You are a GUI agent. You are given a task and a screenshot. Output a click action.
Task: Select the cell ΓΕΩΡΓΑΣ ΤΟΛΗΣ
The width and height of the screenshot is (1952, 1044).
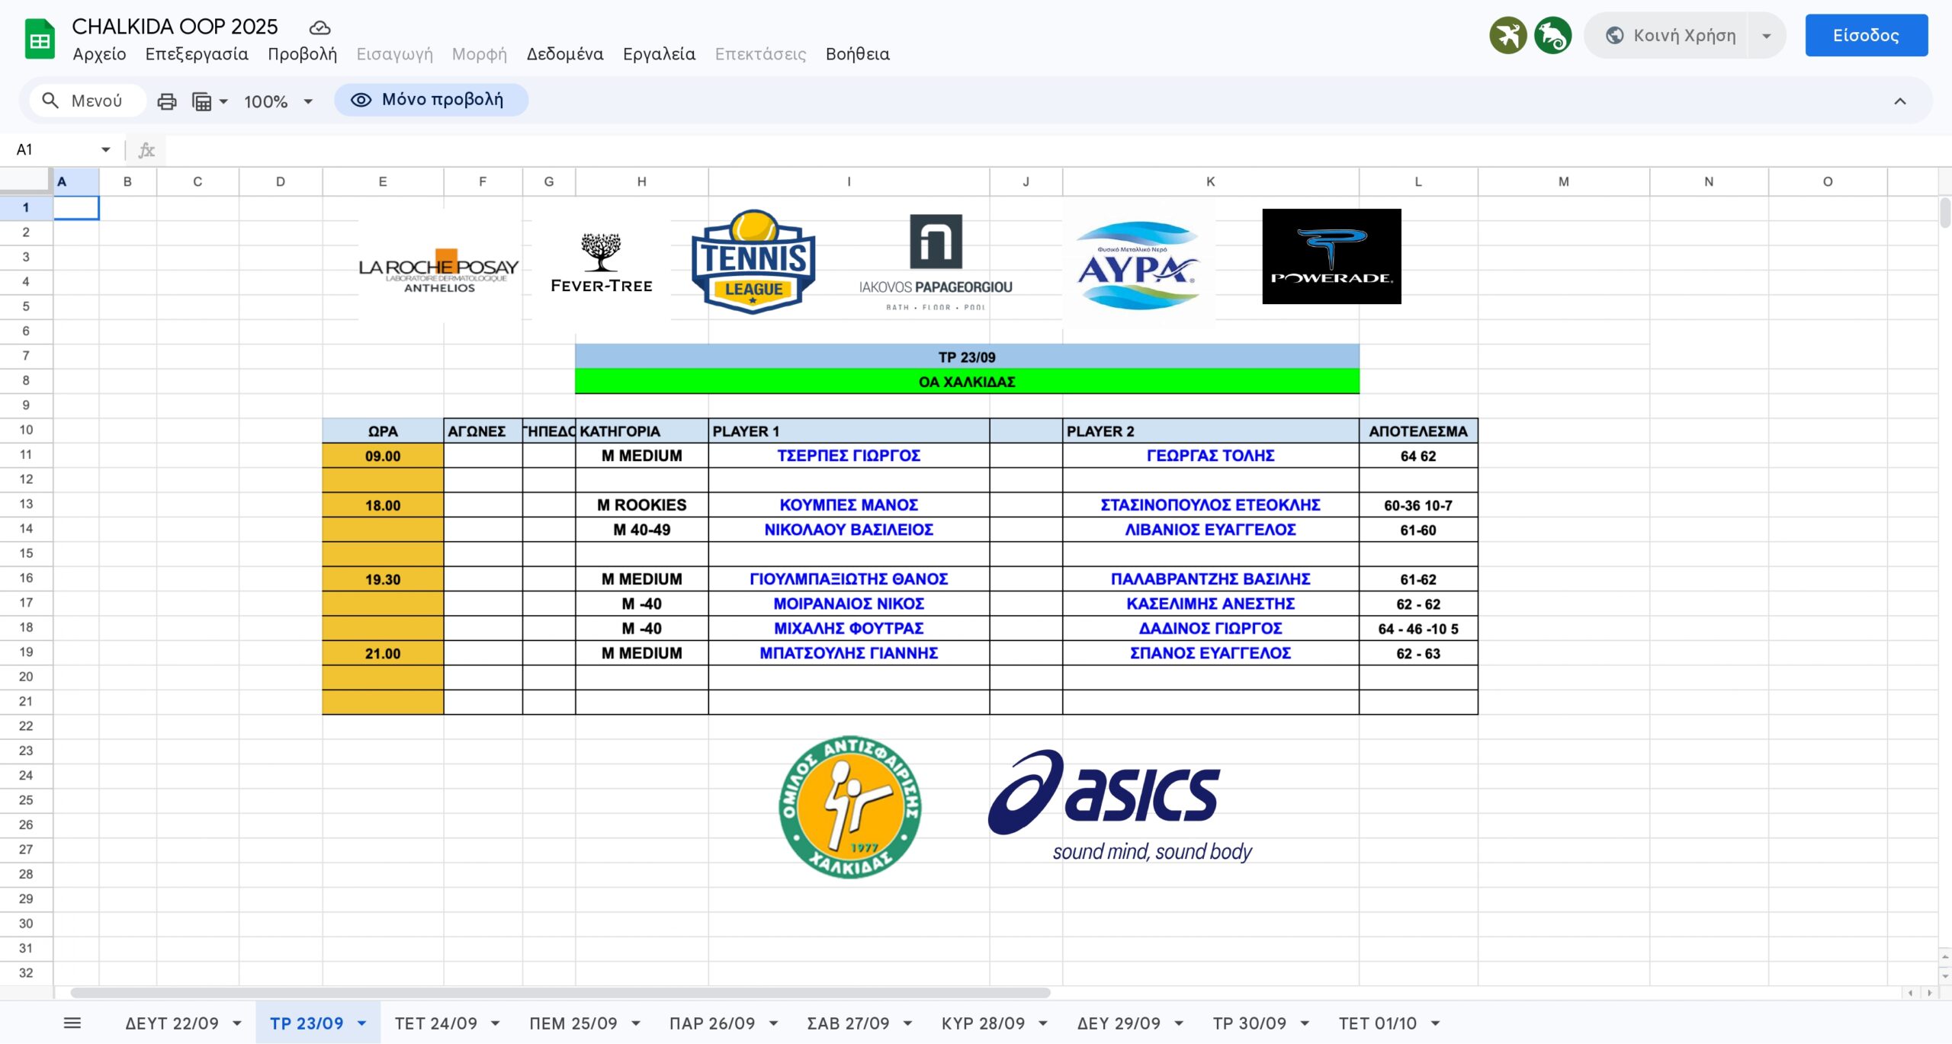1210,456
